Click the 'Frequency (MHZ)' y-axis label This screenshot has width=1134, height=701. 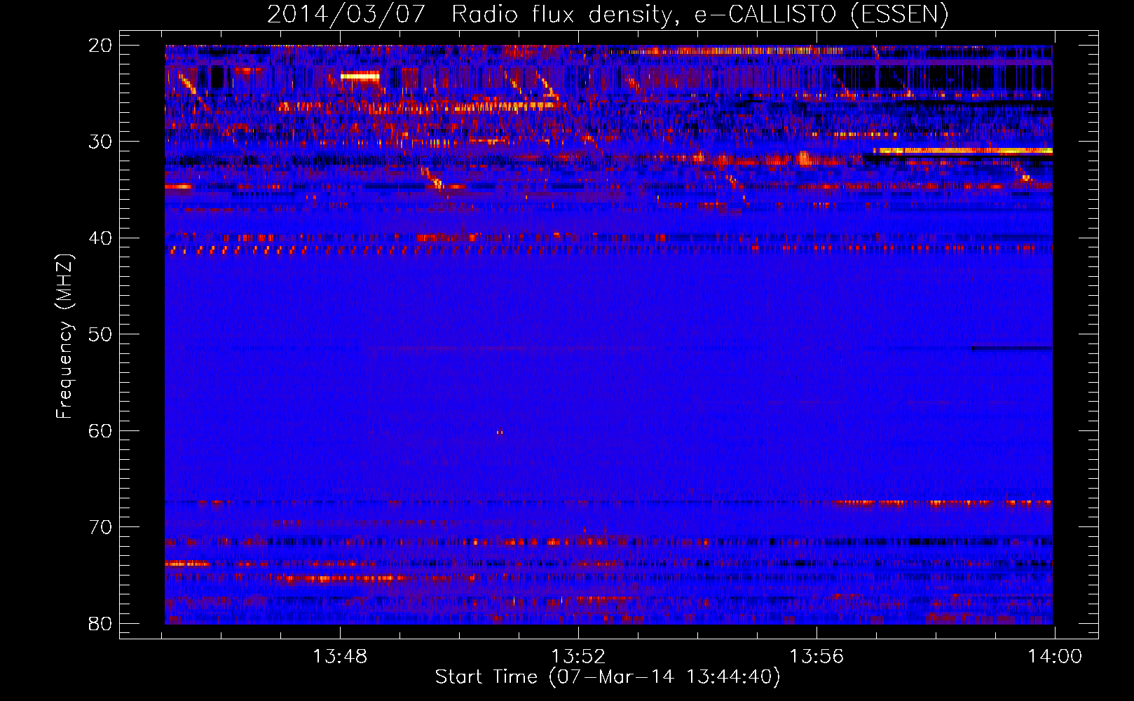(64, 336)
